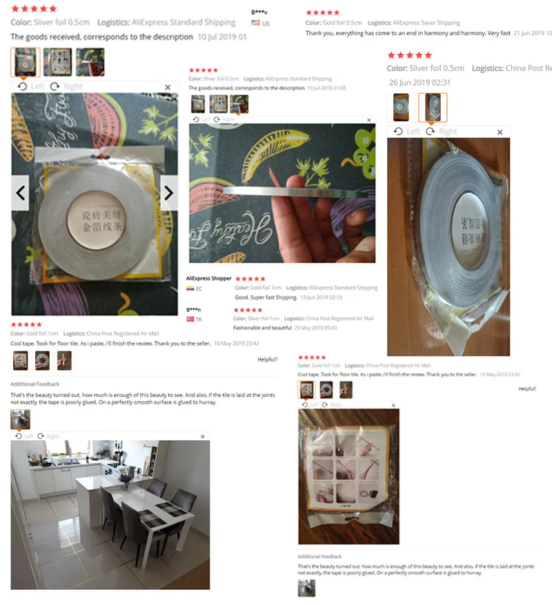Select first thumbnail under 26 Jun review

pos(401,107)
